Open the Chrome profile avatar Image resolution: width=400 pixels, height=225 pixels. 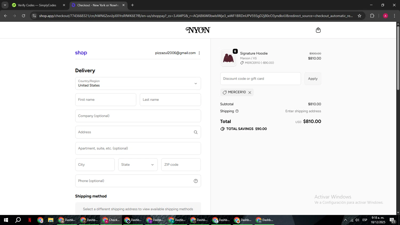[385, 16]
